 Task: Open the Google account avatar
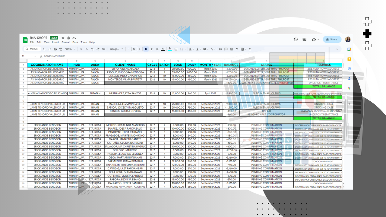[x=348, y=39]
